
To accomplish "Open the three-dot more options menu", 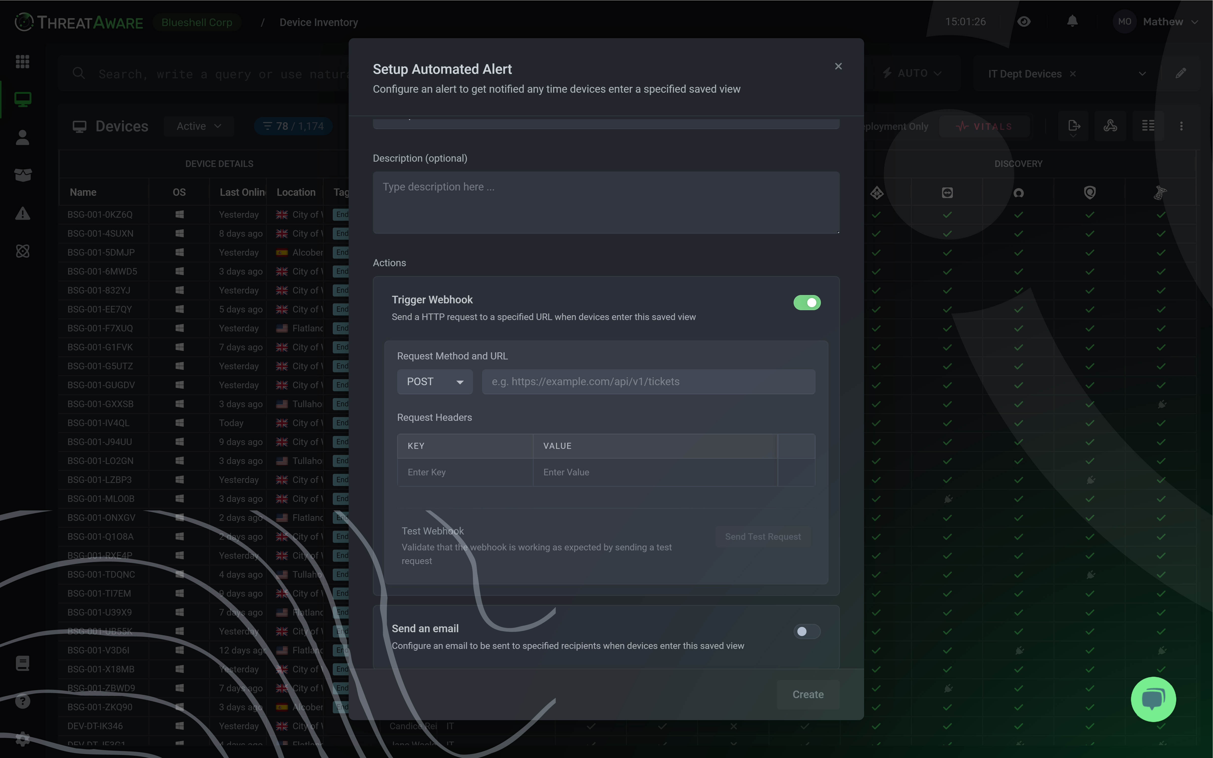I will [1181, 126].
